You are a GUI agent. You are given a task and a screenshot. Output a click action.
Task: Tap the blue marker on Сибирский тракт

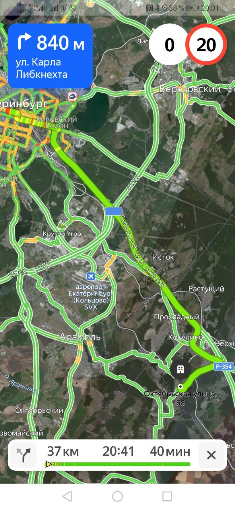(114, 211)
